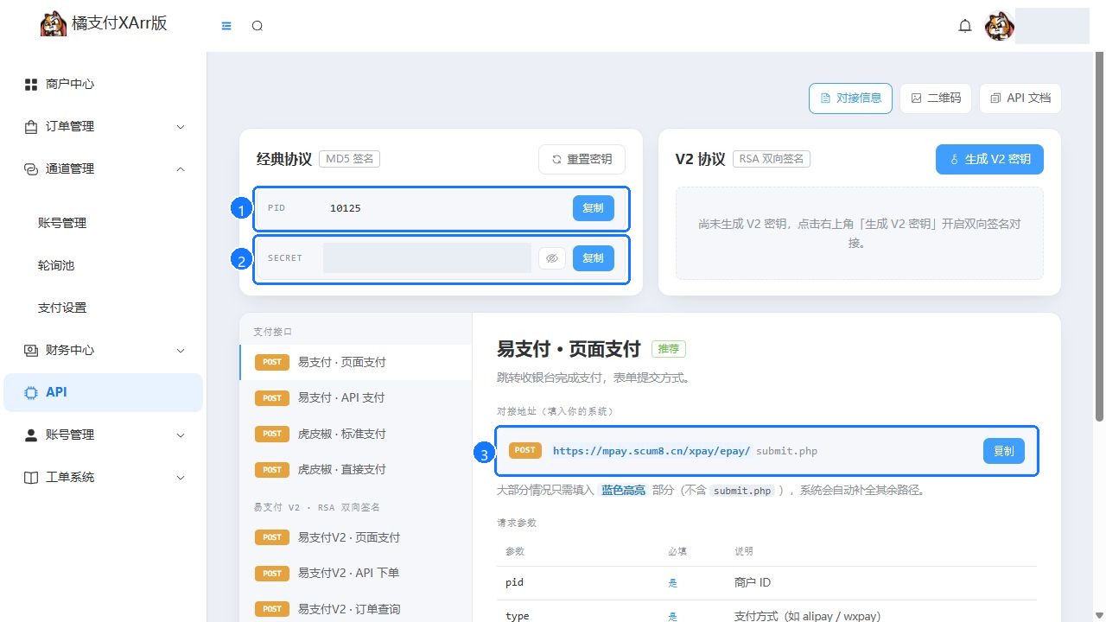Click the 商户中心 grid icon
Image resolution: width=1106 pixels, height=622 pixels.
coord(31,85)
